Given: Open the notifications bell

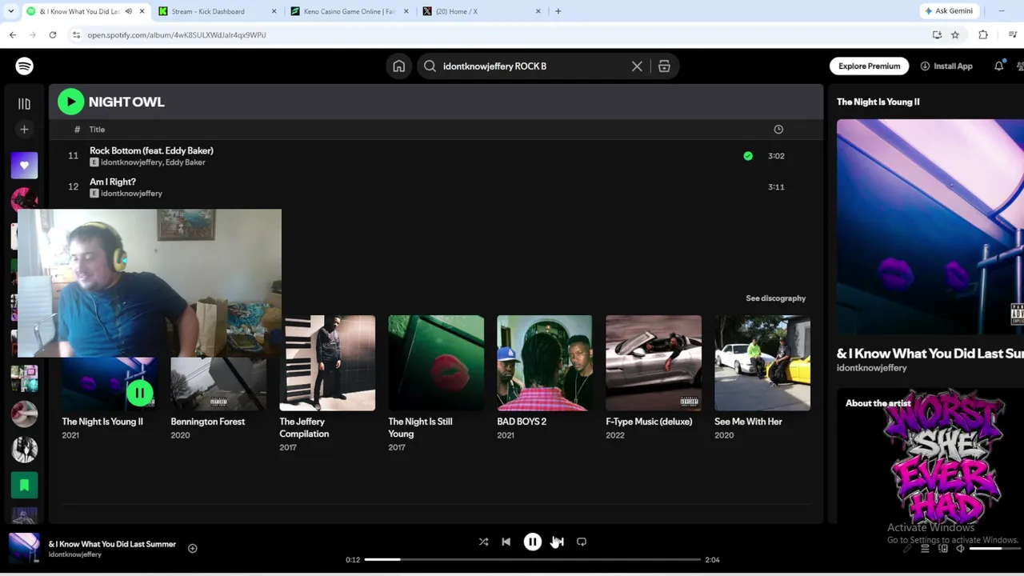Looking at the screenshot, I should point(998,66).
